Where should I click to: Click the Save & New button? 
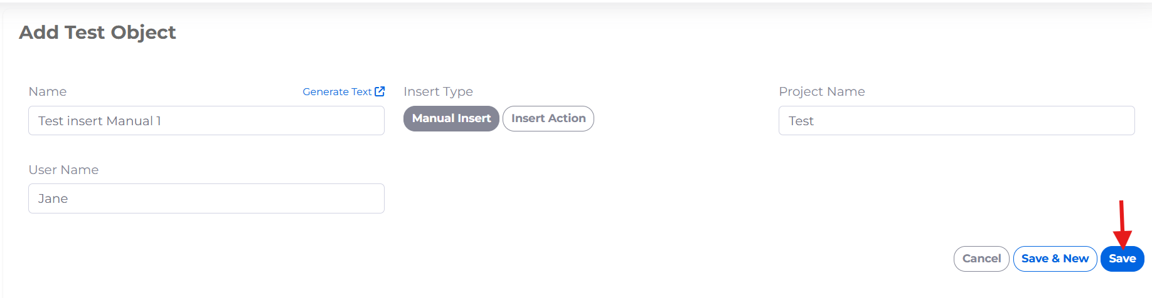1055,259
